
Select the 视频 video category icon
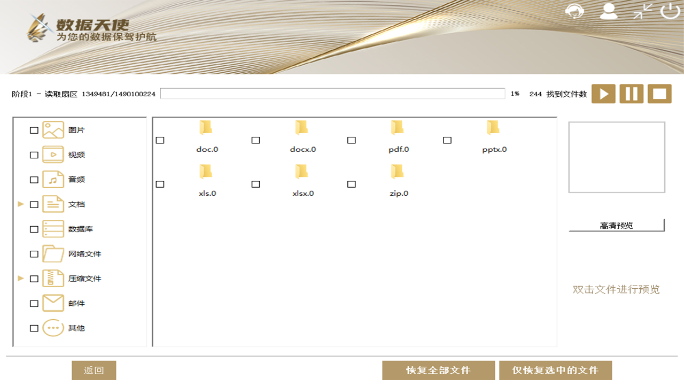click(53, 154)
